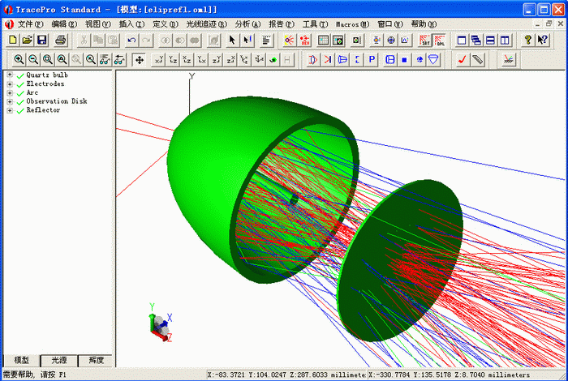The height and width of the screenshot is (381, 568).
Task: Click the dark green observation disk
Action: coord(398,260)
